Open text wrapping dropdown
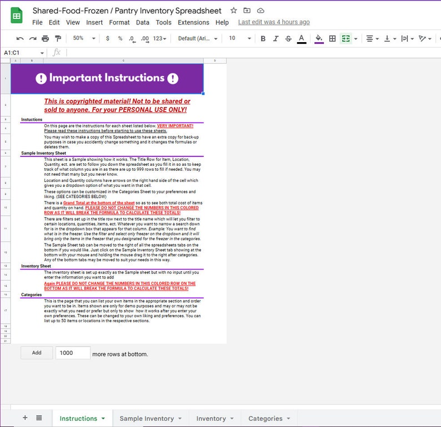 tap(407, 38)
